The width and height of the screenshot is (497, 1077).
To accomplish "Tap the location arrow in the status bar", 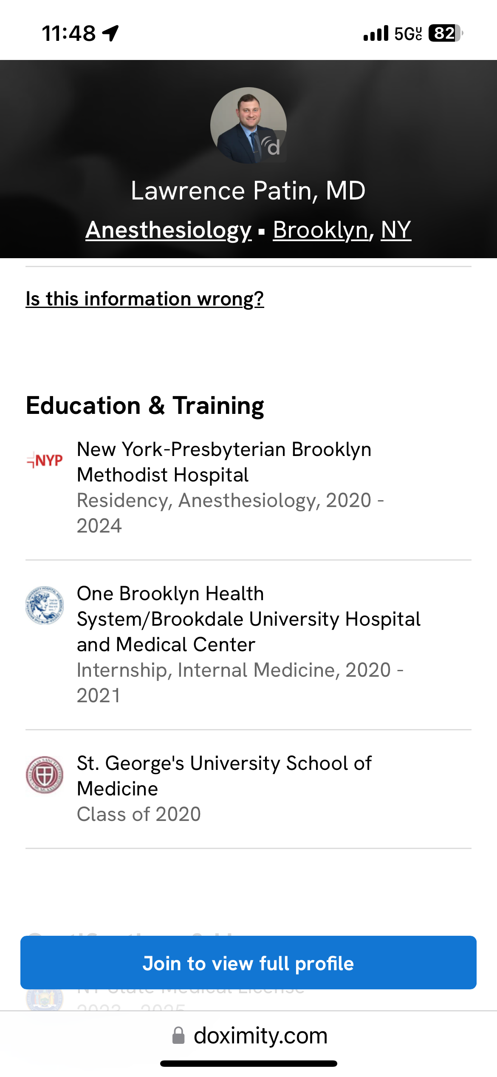I will pos(110,33).
